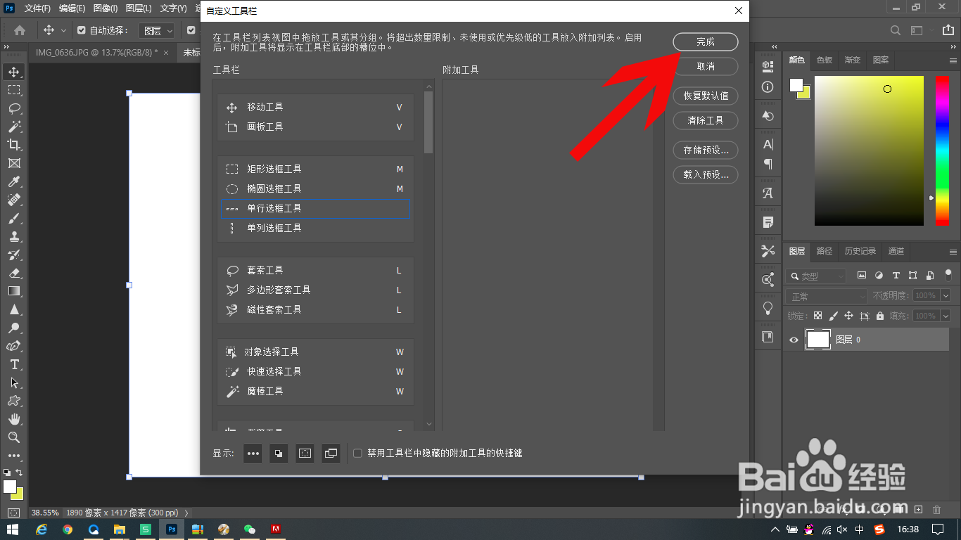Viewport: 961px width, 540px height.
Task: Open Color panel menu icon
Action: [953, 60]
